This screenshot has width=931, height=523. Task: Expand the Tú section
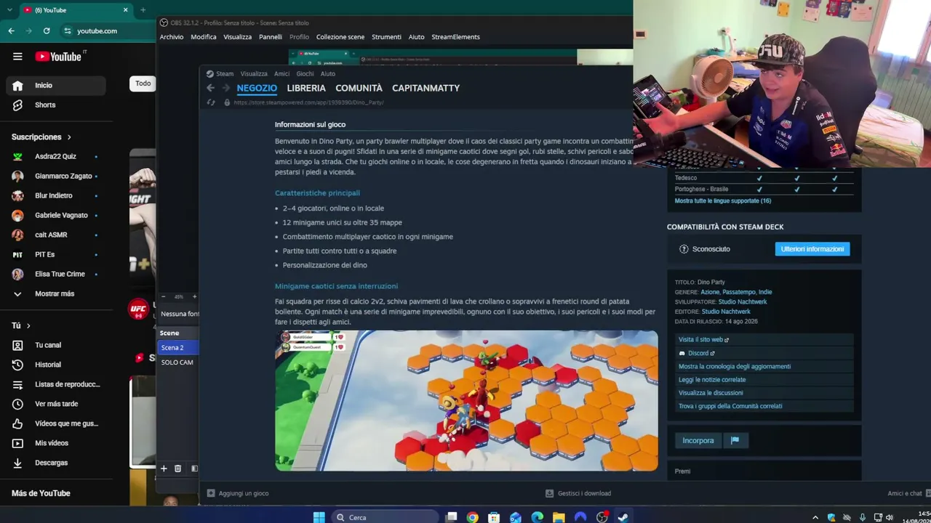(x=21, y=325)
